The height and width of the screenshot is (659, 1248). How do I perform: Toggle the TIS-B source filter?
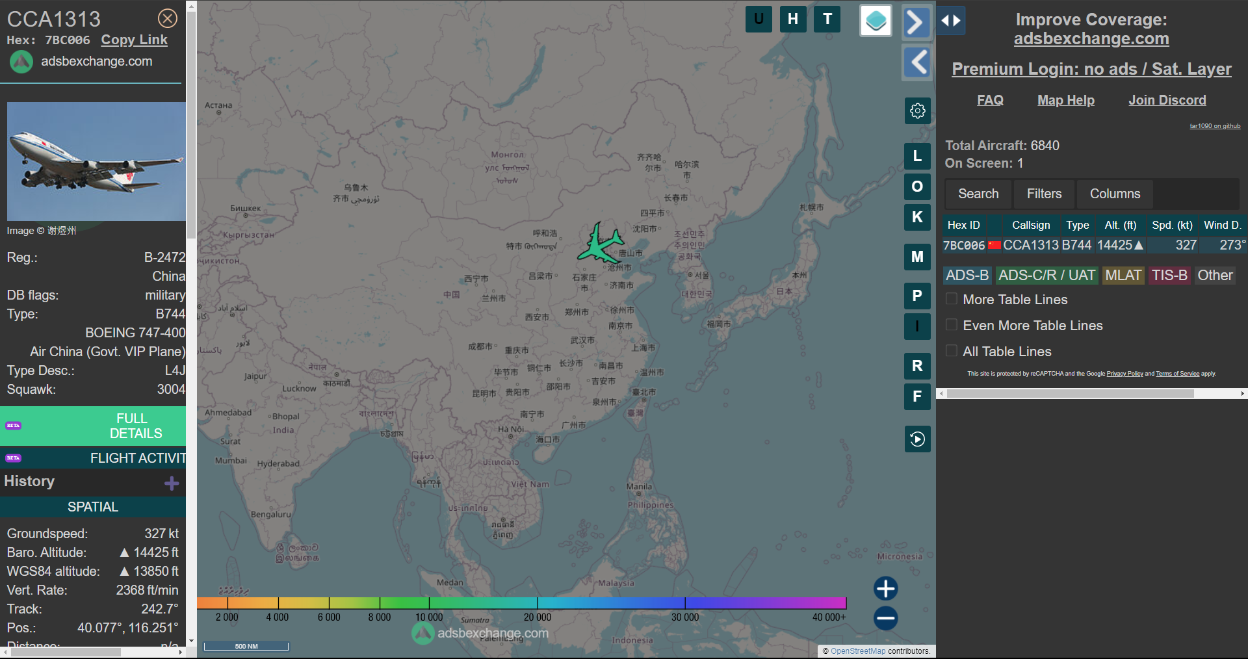click(1169, 276)
